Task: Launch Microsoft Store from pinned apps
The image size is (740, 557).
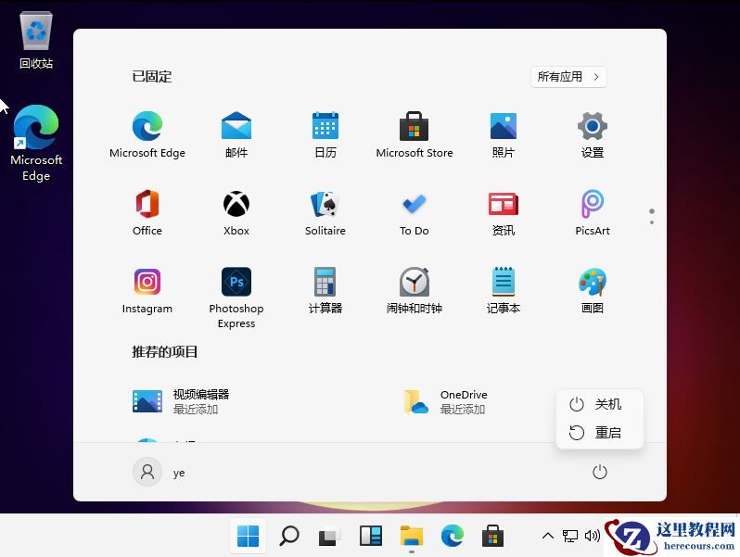Action: pos(414,134)
